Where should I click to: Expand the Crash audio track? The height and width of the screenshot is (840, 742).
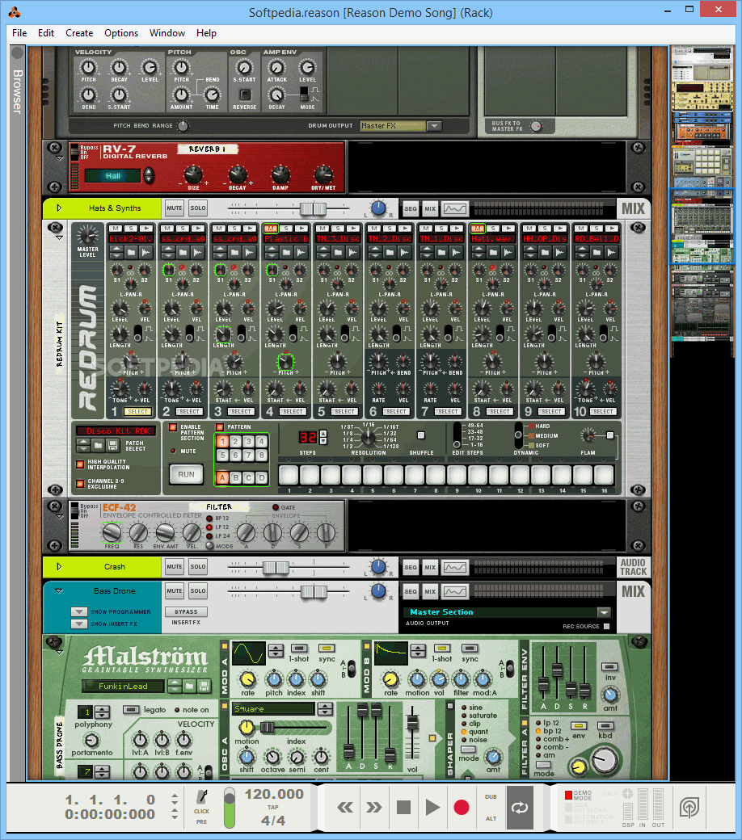59,567
